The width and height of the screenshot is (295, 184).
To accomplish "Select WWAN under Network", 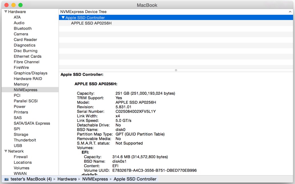I will point(20,173).
